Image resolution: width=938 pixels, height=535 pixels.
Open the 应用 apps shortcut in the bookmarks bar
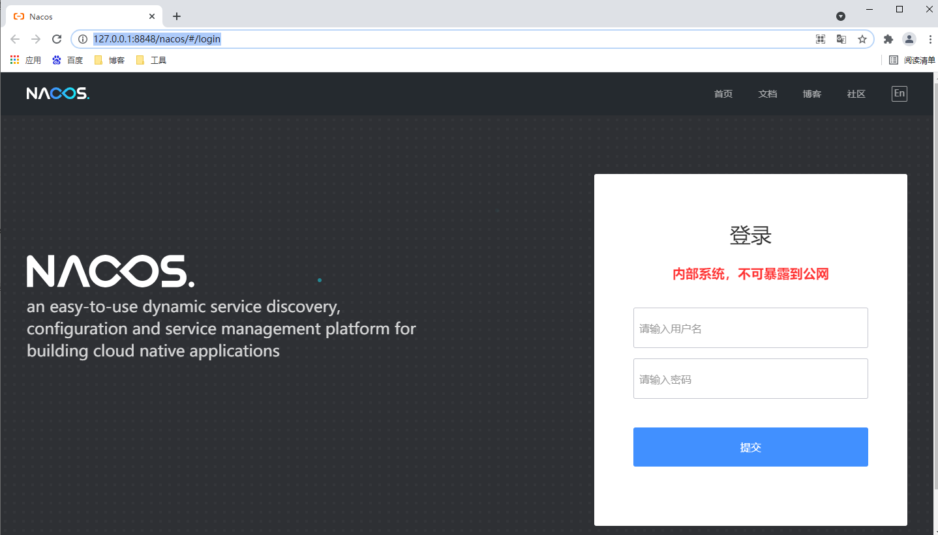(25, 60)
